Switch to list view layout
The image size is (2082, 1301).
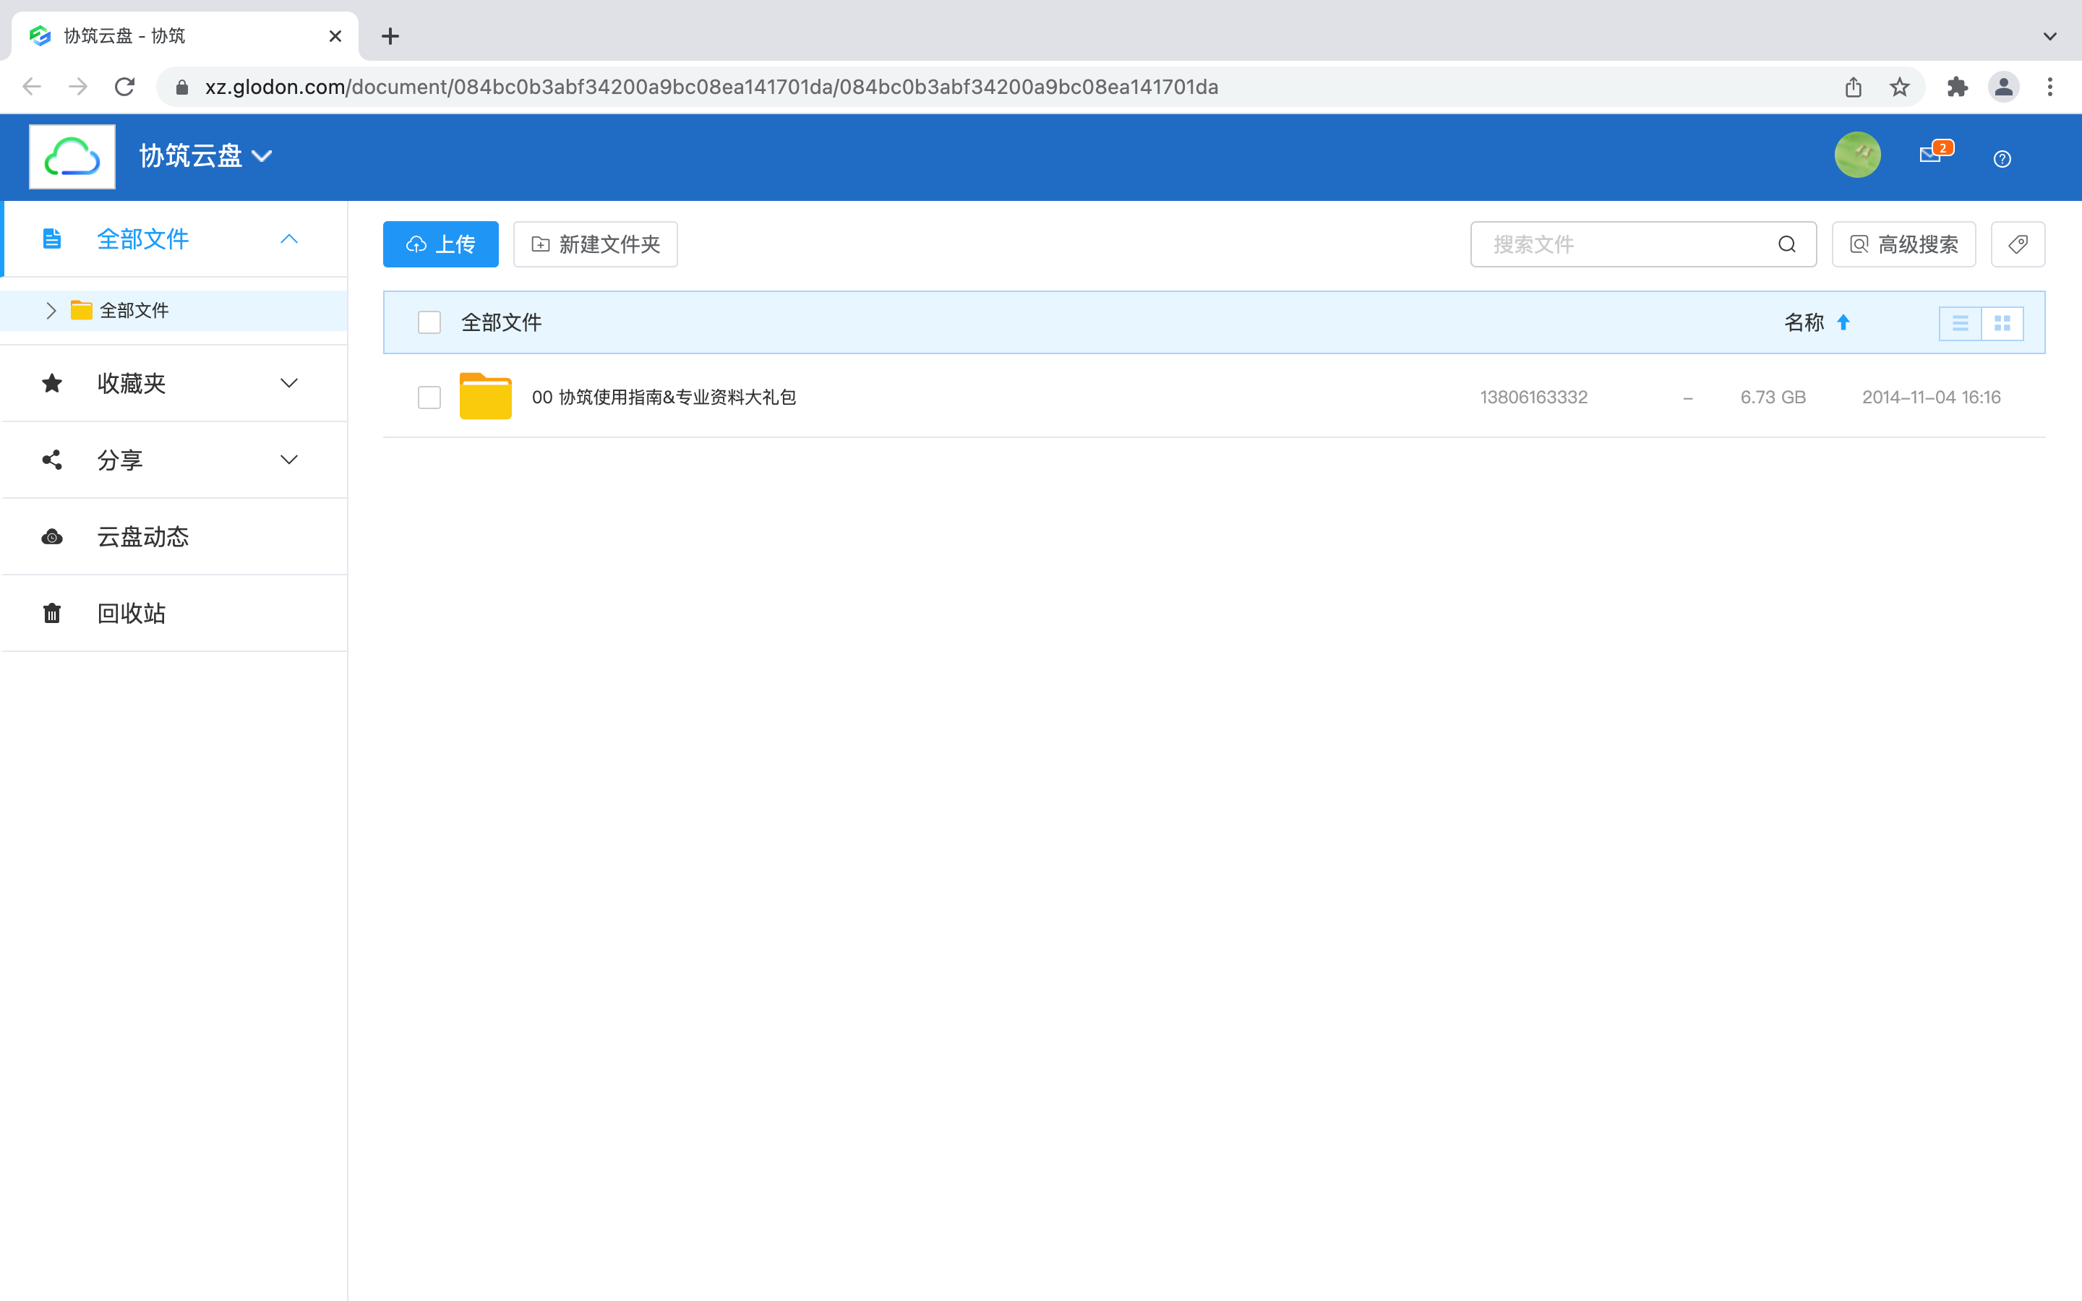[1960, 324]
